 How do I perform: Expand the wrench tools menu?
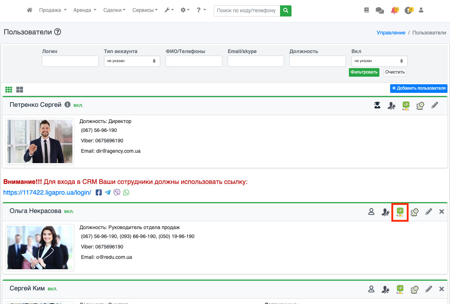click(169, 10)
